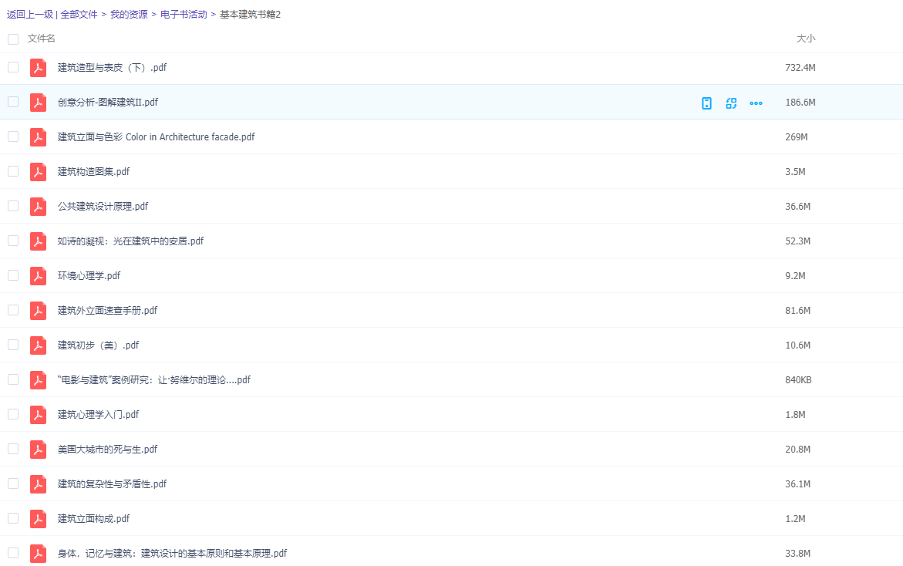Open file 建筑立面构成.pdf
This screenshot has width=903, height=566.
[x=94, y=518]
